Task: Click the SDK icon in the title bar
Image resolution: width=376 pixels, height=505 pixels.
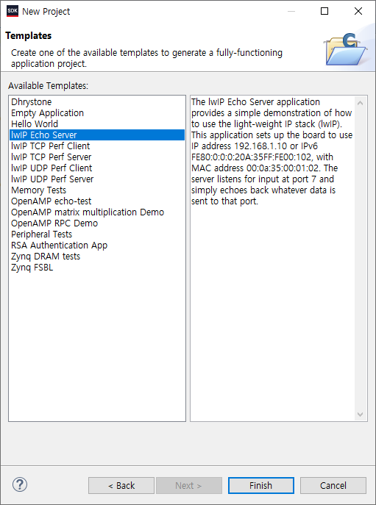Action: [13, 11]
